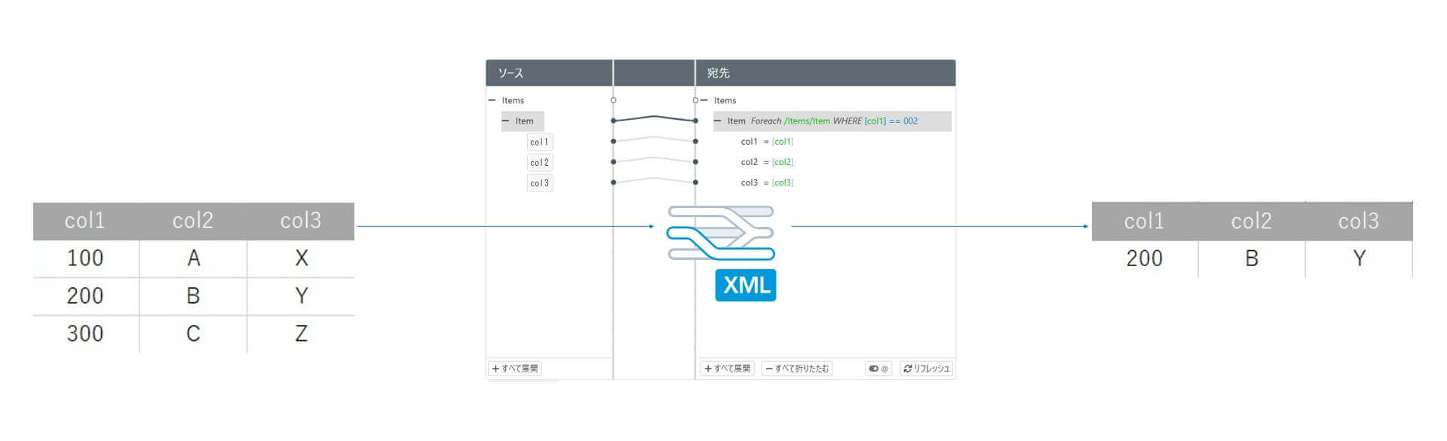Click the Foreach /Items/Item WHERE expression
This screenshot has height=441, width=1447.
click(834, 121)
